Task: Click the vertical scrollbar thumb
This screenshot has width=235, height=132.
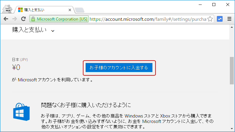Action: pyautogui.click(x=232, y=71)
